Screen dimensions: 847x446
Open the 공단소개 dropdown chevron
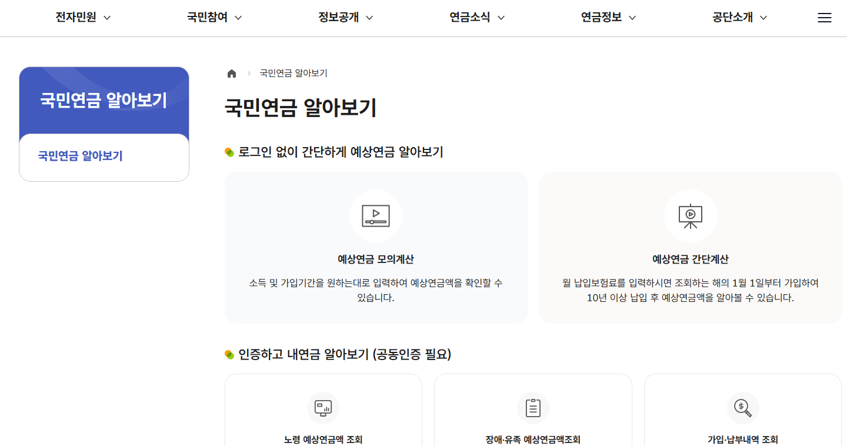pos(764,18)
